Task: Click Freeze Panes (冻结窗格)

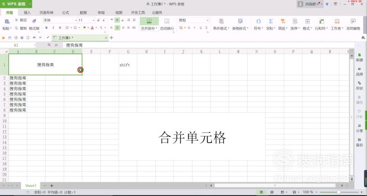Action: point(353,24)
